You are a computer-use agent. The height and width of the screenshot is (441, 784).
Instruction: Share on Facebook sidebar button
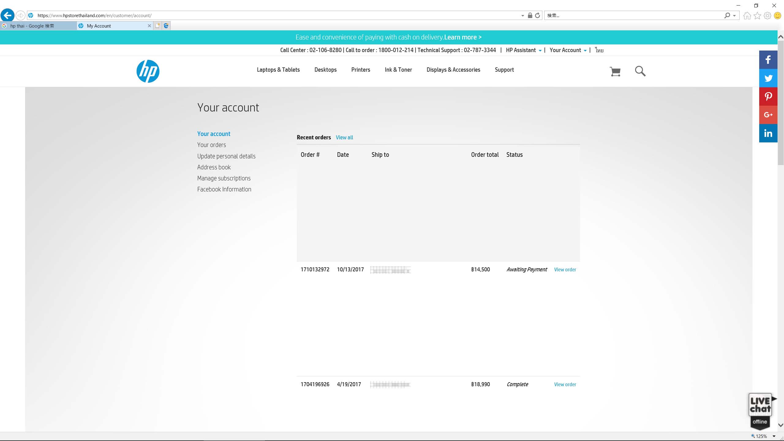[x=768, y=60]
